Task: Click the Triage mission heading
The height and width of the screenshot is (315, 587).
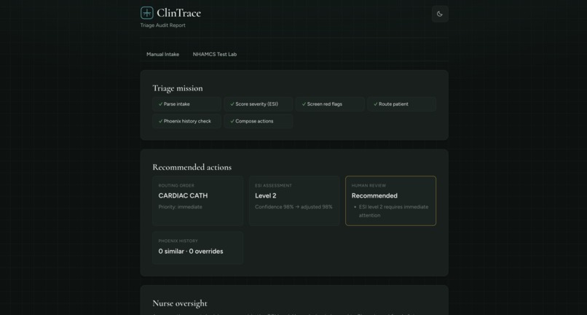Action: coord(178,88)
